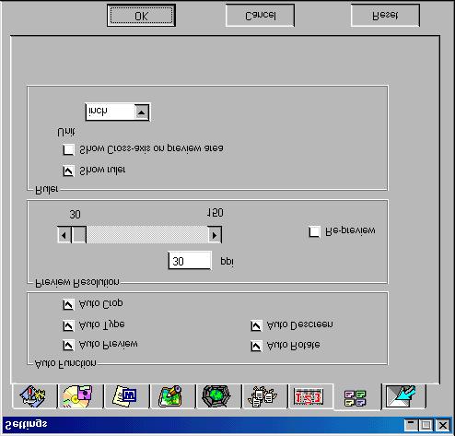Screen dimensions: 455x436
Task: Select the colored blocks settings tab
Action: [356, 397]
